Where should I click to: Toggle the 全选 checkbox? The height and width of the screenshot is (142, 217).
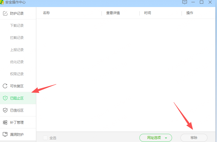click(45, 138)
